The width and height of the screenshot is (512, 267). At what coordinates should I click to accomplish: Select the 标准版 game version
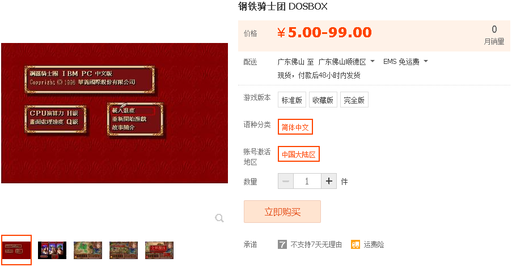click(x=292, y=100)
